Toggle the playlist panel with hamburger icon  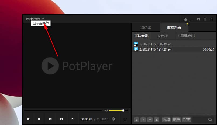[x=125, y=119]
